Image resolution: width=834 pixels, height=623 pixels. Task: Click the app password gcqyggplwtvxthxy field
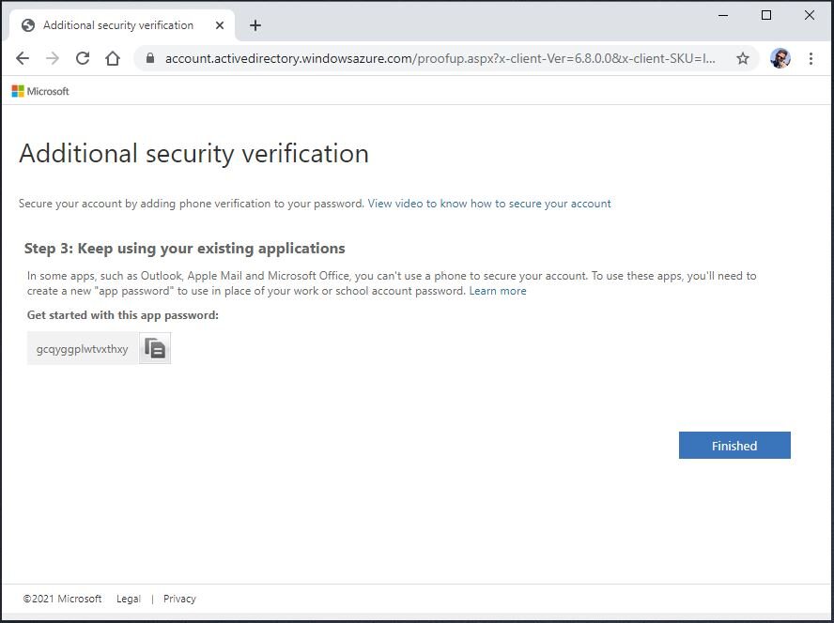tap(83, 349)
